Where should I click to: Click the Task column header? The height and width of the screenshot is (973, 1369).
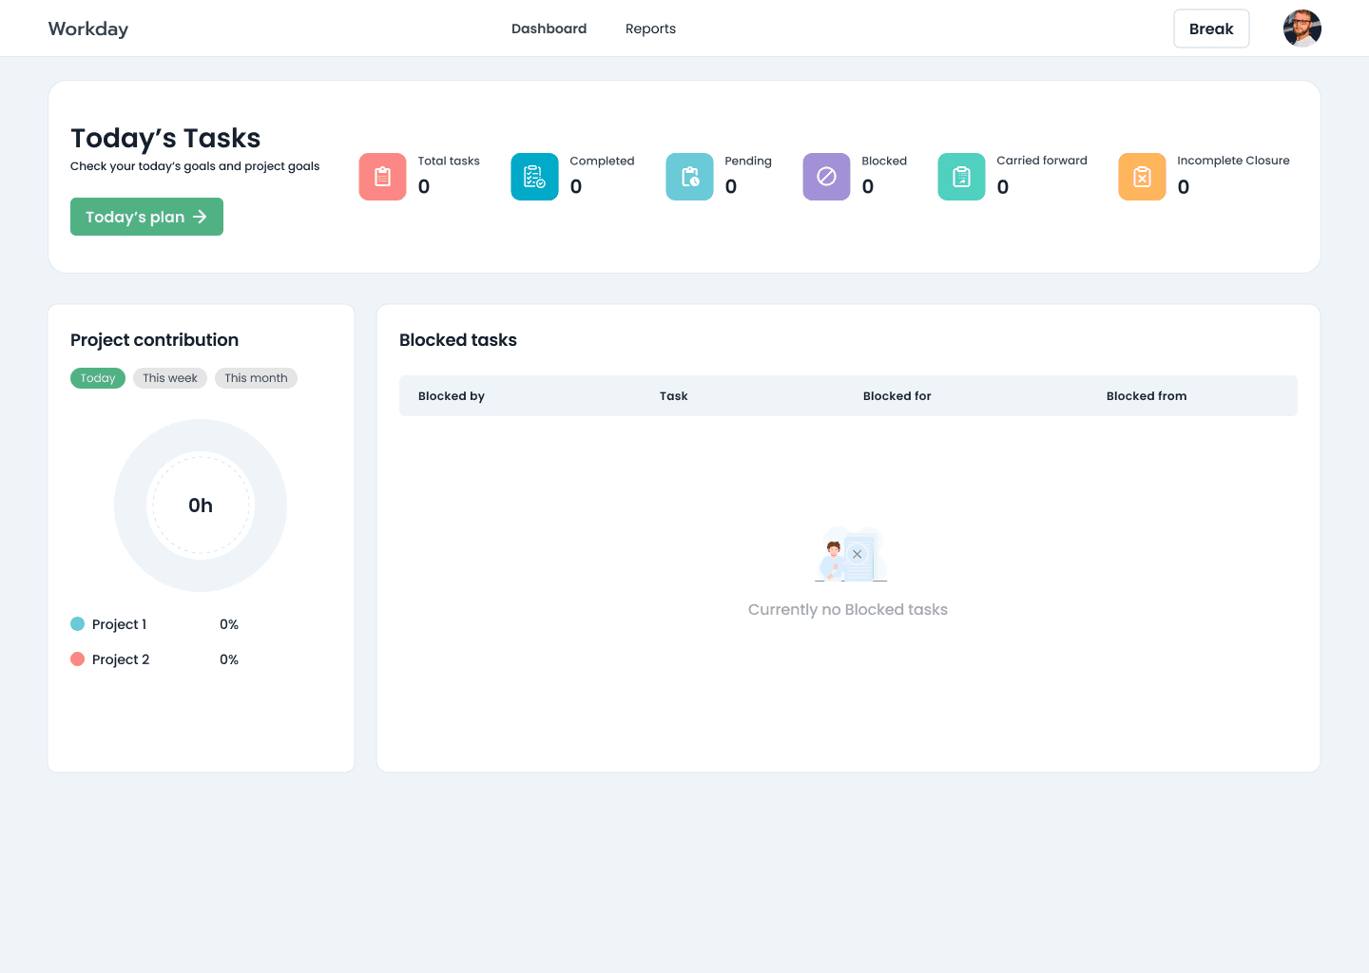pyautogui.click(x=673, y=396)
